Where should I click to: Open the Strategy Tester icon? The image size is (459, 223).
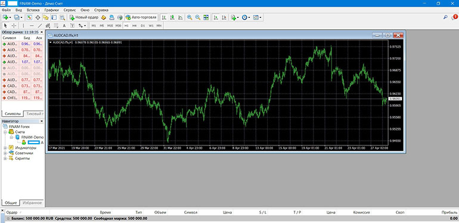pos(62,17)
